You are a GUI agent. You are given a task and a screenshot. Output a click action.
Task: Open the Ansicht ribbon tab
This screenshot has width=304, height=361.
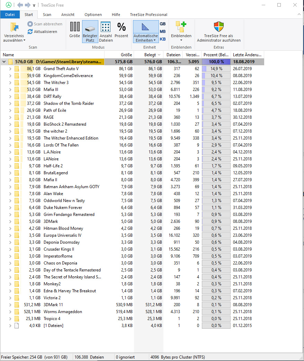pos(68,15)
